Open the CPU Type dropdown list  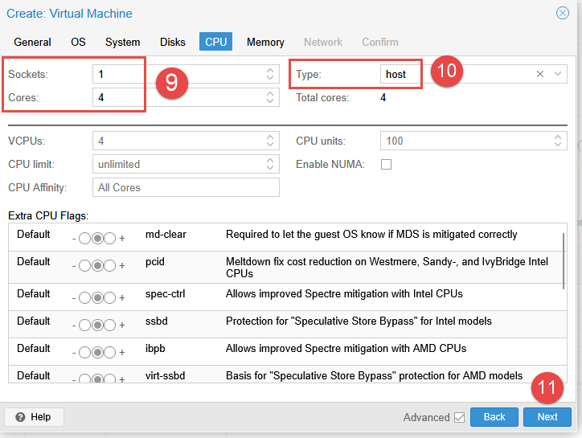click(x=558, y=74)
